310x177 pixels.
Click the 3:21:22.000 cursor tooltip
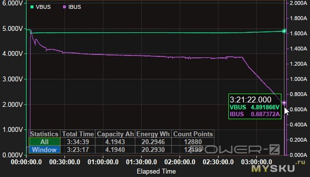pos(255,106)
